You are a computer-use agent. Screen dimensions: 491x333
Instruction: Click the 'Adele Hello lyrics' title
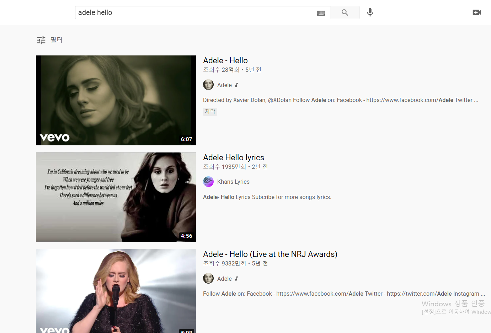234,157
